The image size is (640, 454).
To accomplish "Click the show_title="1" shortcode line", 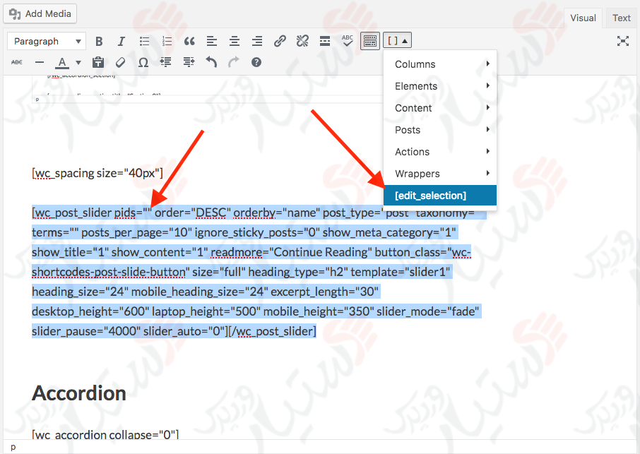I will point(251,253).
